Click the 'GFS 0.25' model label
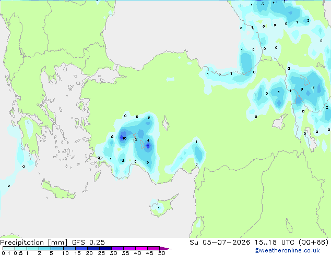331x255 pixels. 88,242
